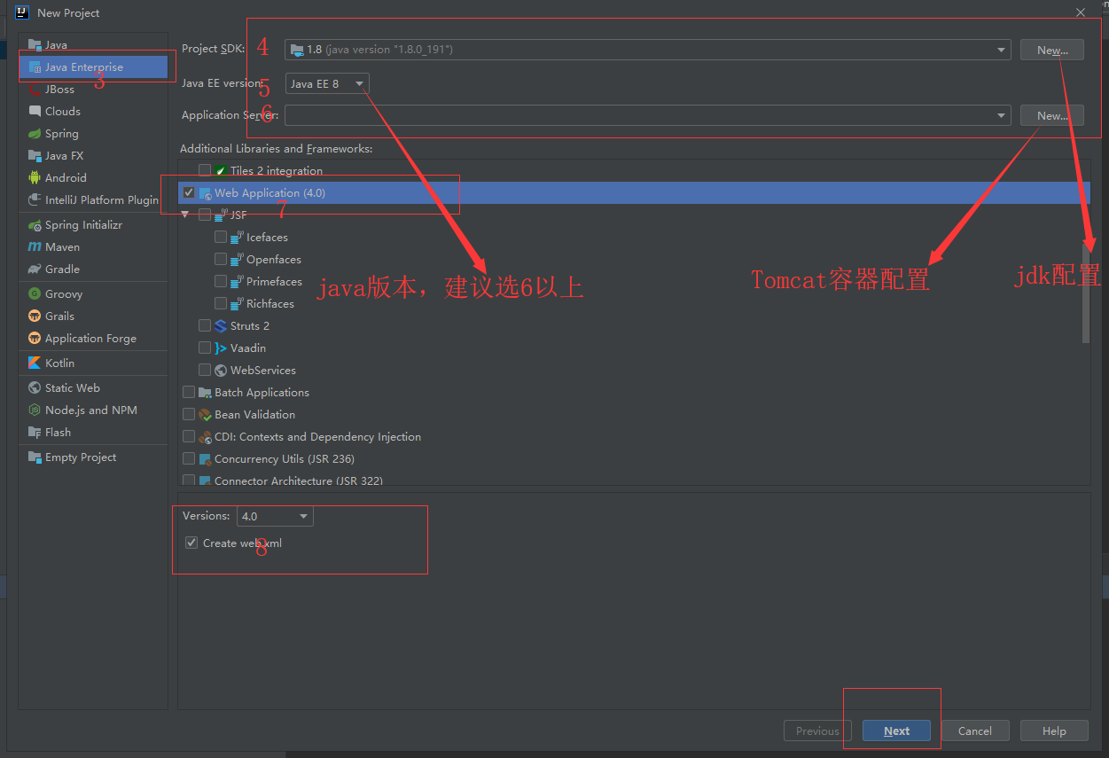This screenshot has height=758, width=1109.
Task: Enable Openfaces checkbox
Action: (221, 259)
